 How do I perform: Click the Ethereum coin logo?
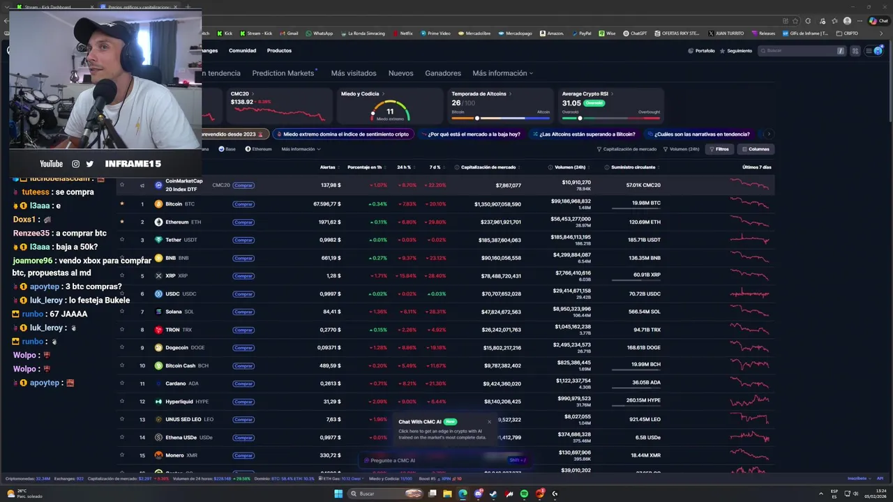click(158, 222)
